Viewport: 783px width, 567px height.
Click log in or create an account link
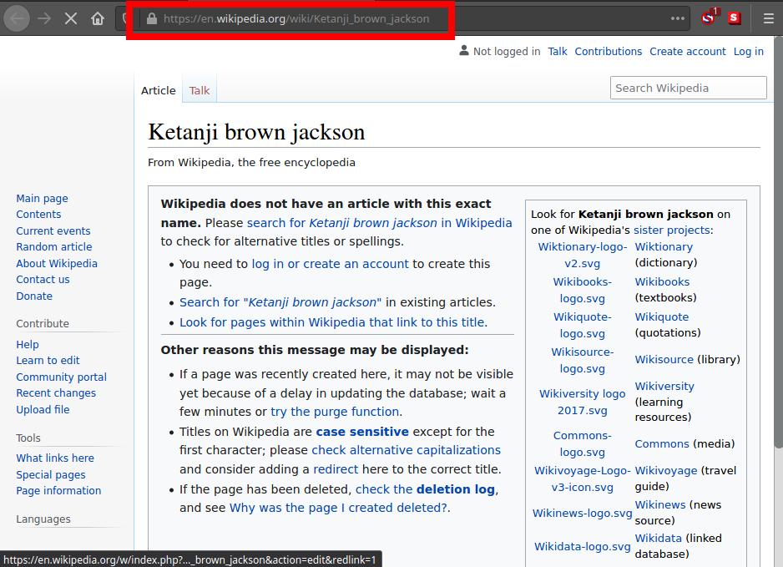(330, 264)
